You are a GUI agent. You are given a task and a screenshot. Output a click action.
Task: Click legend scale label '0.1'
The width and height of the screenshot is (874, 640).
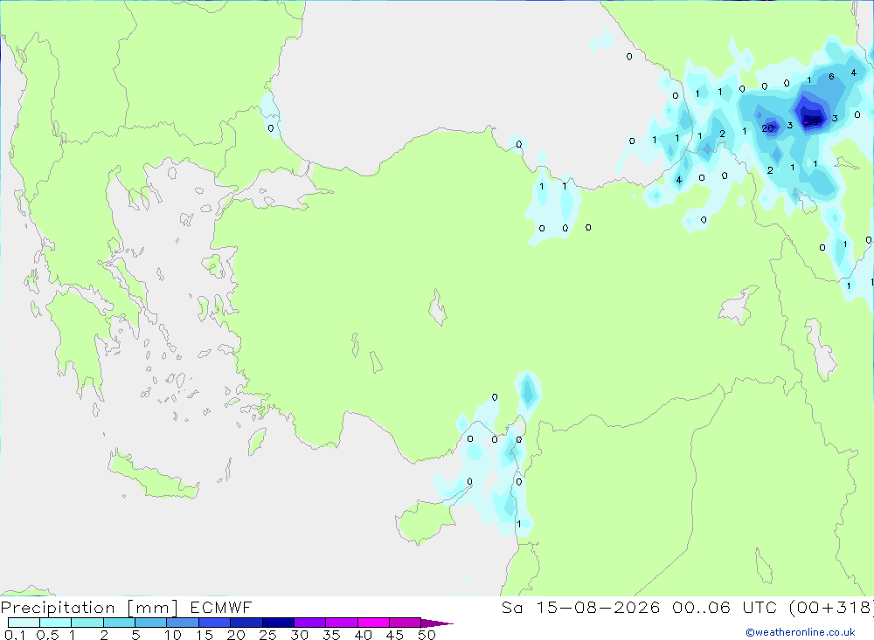click(15, 635)
